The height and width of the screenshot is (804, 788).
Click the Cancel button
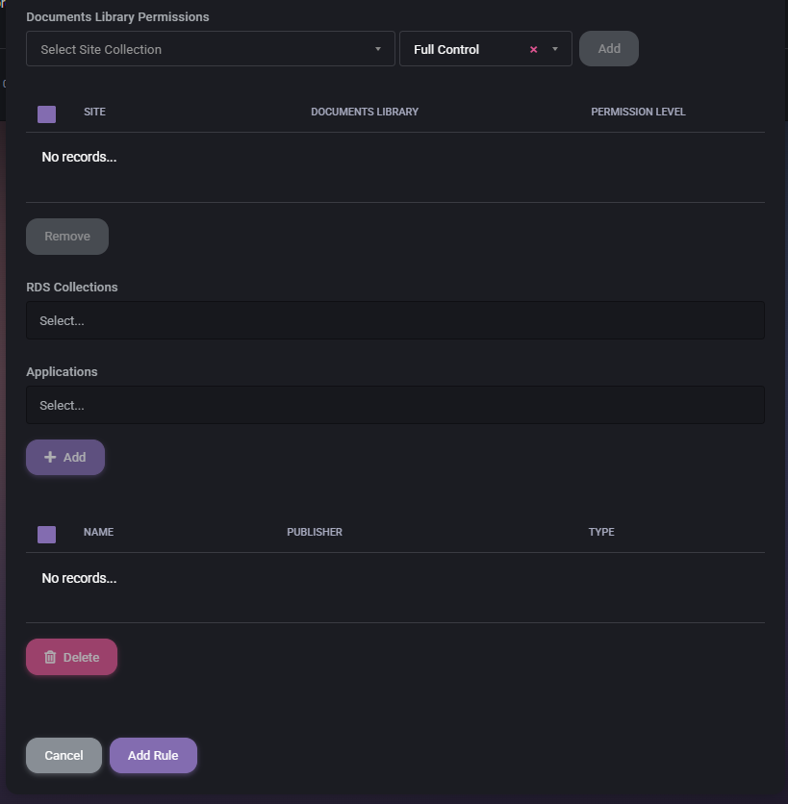64,756
